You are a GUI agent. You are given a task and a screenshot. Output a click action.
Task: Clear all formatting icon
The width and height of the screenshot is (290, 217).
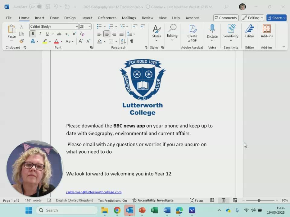pyautogui.click(x=82, y=34)
